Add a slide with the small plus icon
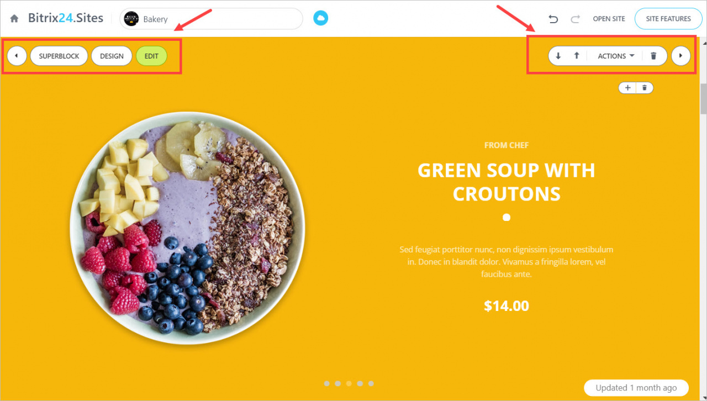707x401 pixels. pos(627,88)
